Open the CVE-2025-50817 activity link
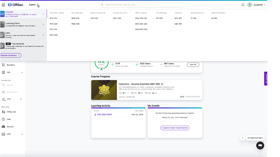 [105, 114]
